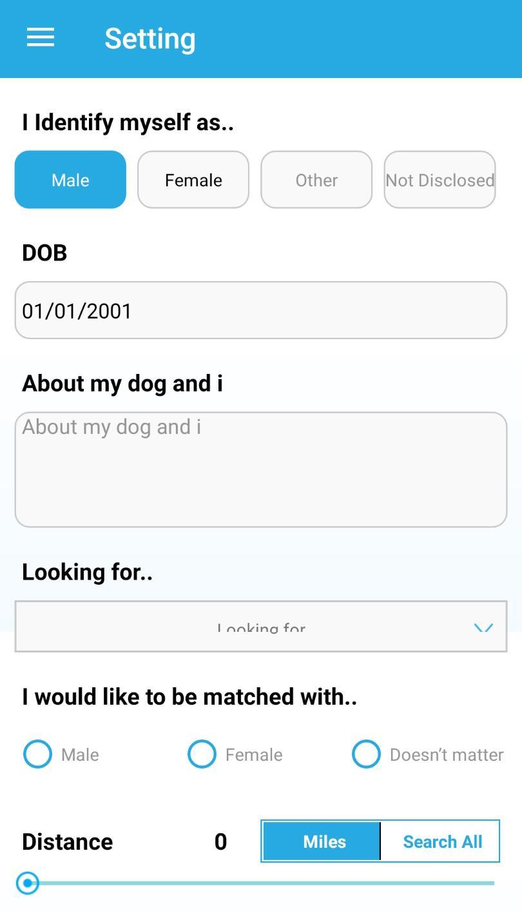Click the DOB date field
Screen dimensions: 522x911
coord(261,310)
